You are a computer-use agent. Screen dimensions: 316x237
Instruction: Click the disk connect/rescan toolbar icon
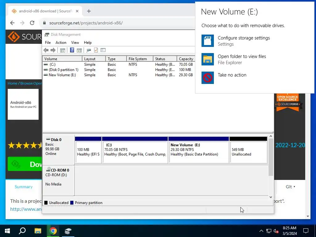pos(89,50)
